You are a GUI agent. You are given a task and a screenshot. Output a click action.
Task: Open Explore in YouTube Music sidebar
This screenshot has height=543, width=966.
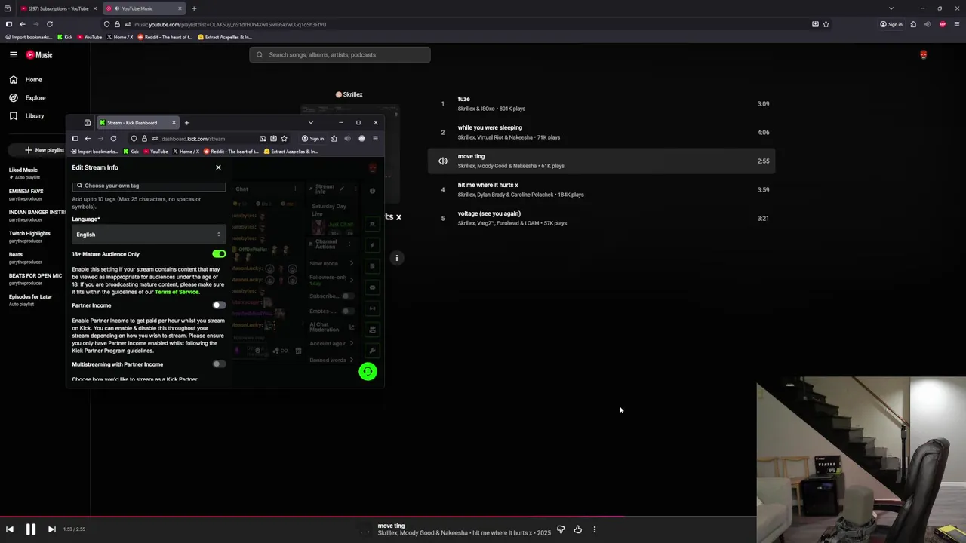(x=28, y=97)
